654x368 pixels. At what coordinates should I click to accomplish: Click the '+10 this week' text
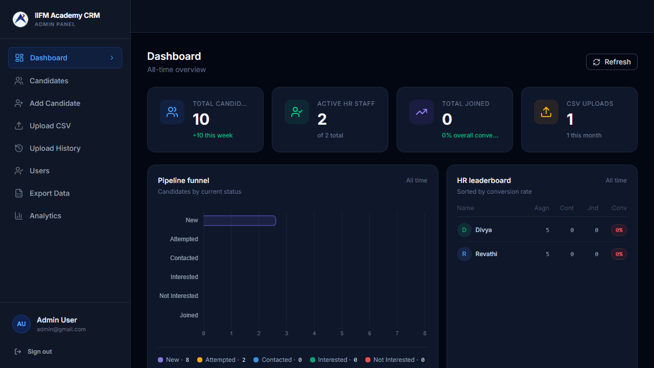[213, 135]
